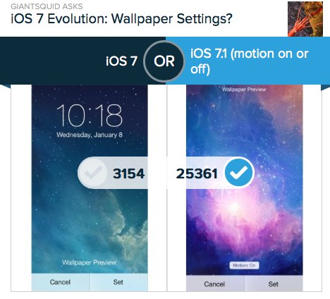Click the 25361 vote count

[197, 173]
